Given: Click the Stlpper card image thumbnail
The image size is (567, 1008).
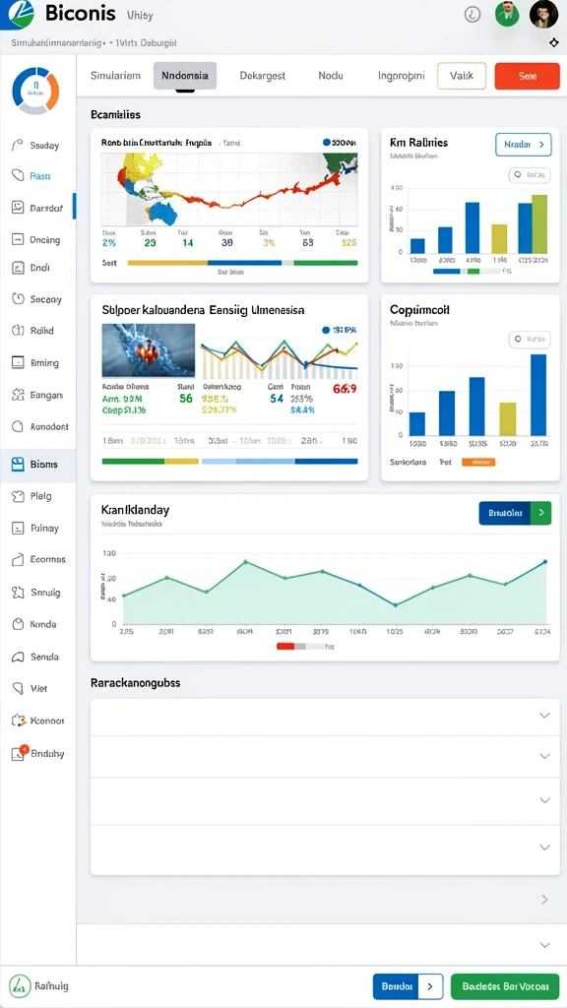Looking at the screenshot, I should pyautogui.click(x=149, y=350).
